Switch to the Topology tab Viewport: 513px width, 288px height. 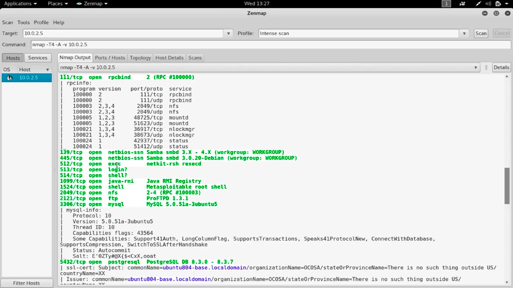point(140,58)
